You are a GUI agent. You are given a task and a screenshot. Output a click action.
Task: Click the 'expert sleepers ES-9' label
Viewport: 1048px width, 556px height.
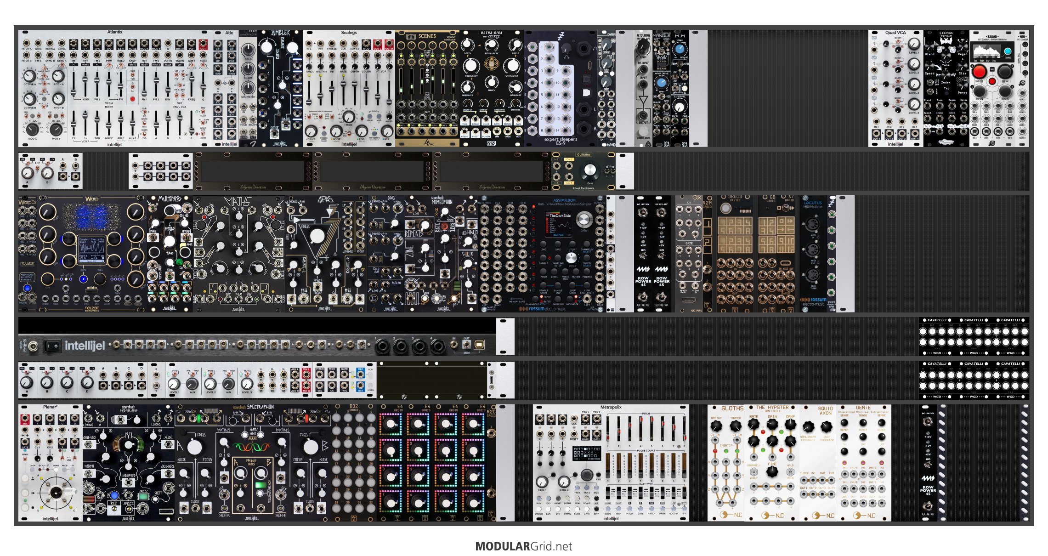point(561,141)
